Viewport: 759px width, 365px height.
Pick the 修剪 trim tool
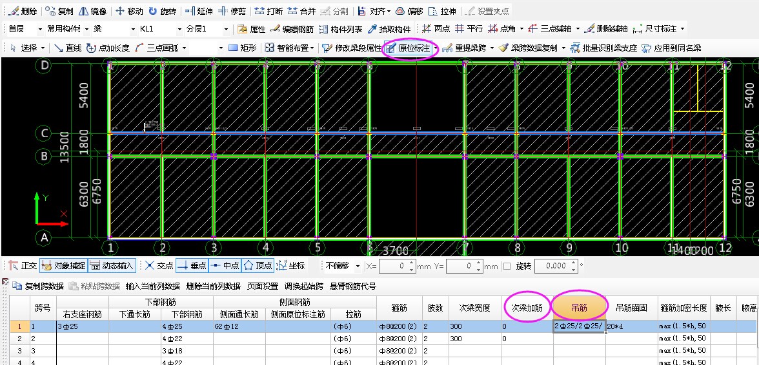point(232,11)
